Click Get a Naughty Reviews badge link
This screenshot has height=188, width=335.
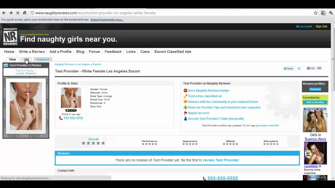[208, 90]
